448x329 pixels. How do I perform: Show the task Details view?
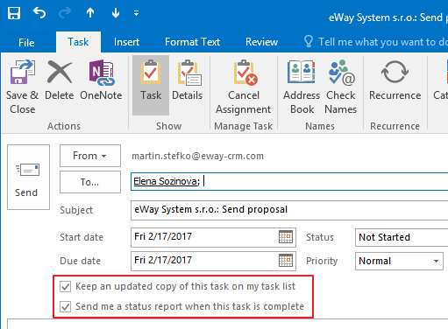(188, 80)
